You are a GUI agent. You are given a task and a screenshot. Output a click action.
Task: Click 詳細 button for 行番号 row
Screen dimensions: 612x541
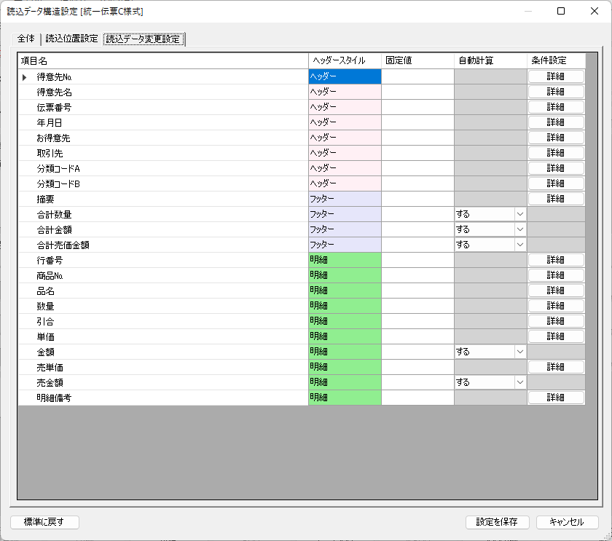click(556, 260)
